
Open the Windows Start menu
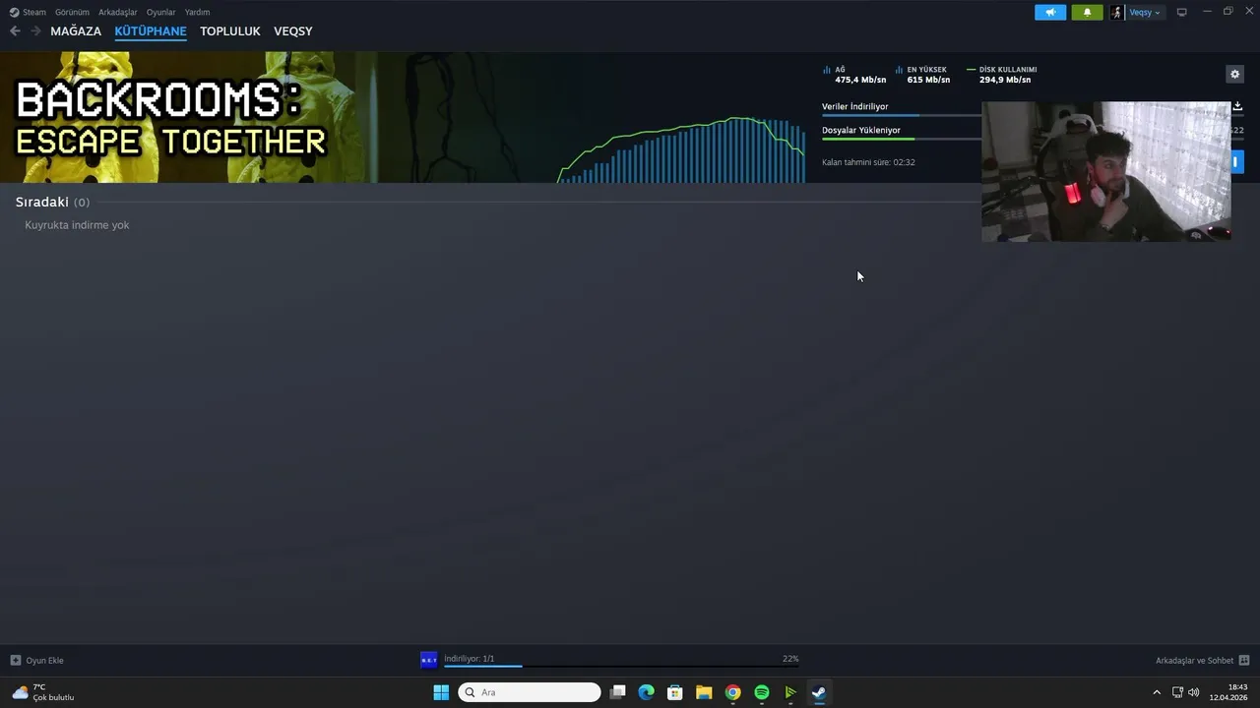pyautogui.click(x=441, y=692)
